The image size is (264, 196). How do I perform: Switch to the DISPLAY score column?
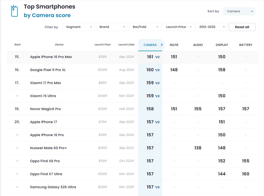point(222,45)
